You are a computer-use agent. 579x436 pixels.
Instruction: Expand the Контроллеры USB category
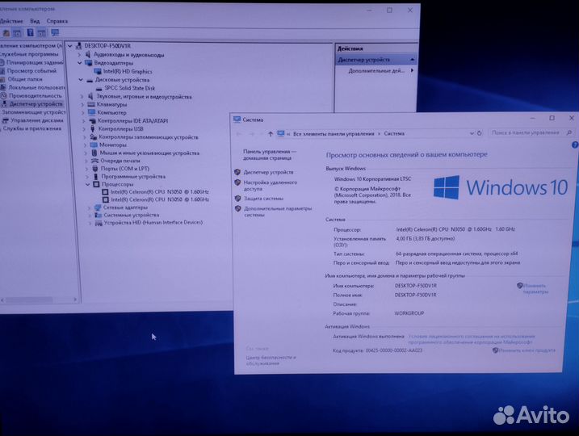[x=82, y=129]
